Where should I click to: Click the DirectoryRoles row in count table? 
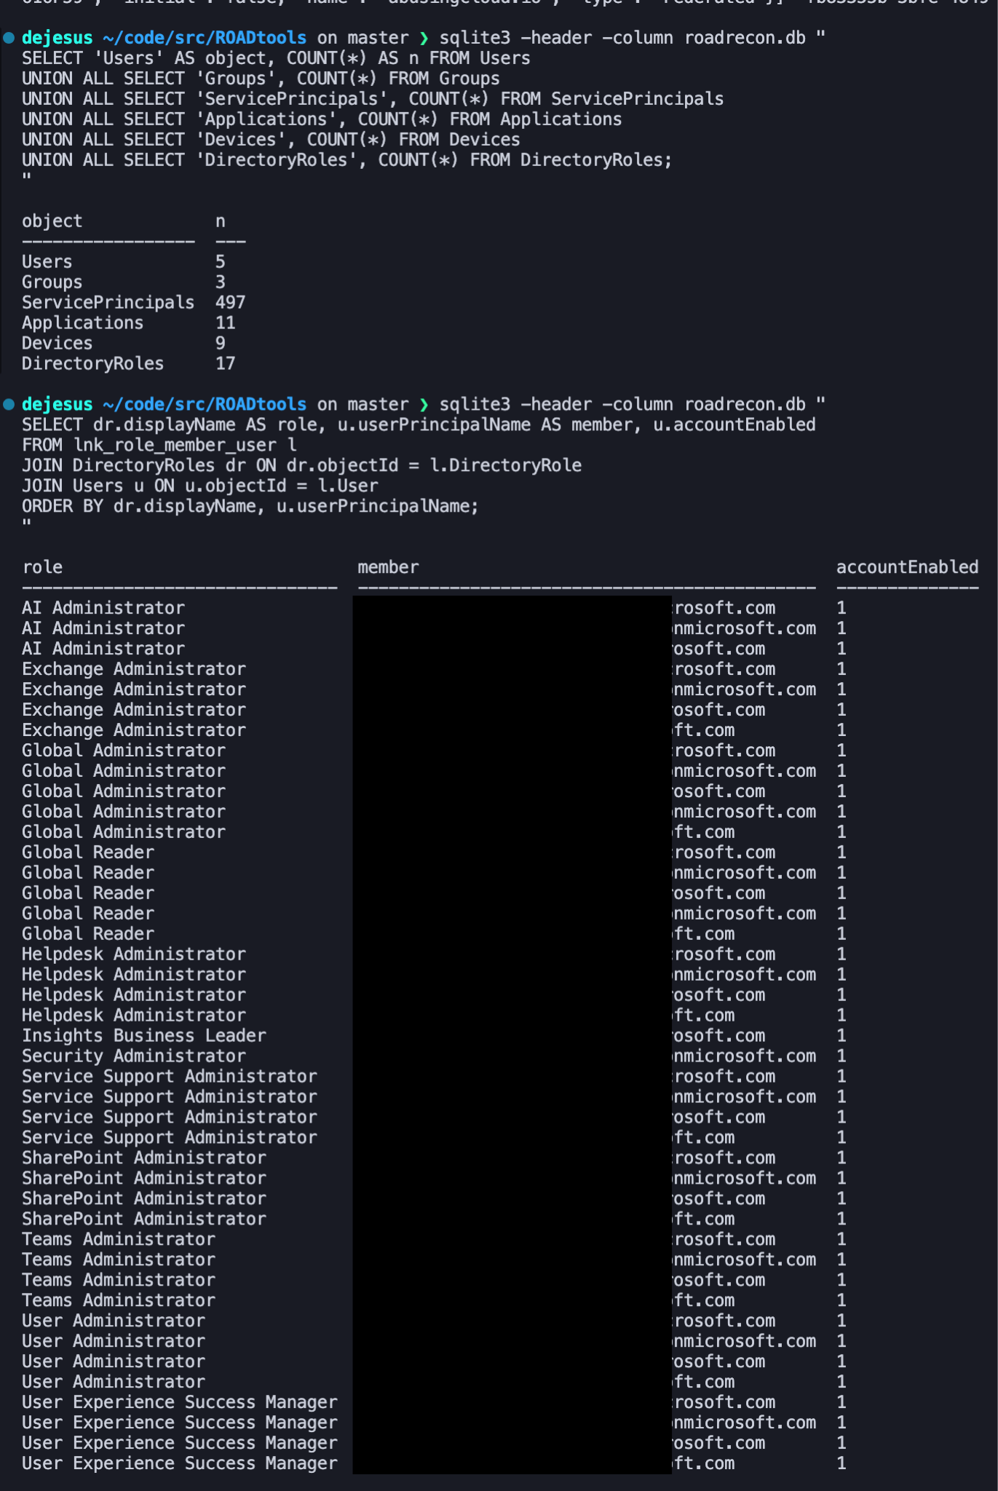pyautogui.click(x=129, y=363)
